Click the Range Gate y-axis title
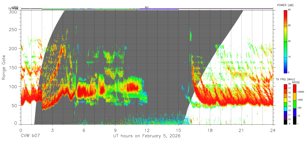The image size is (307, 141). coord(4,68)
